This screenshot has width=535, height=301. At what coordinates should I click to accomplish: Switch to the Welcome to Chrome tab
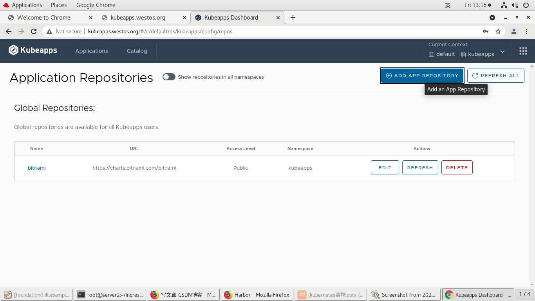50,18
